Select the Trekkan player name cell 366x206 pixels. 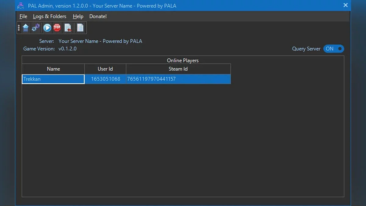coord(53,79)
